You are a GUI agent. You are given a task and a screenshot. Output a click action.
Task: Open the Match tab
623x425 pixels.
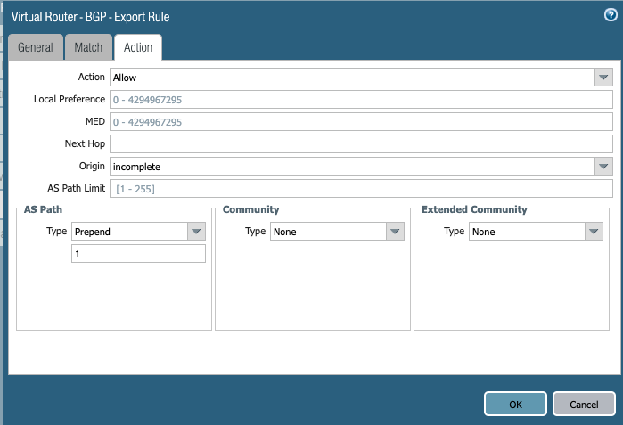(x=88, y=48)
